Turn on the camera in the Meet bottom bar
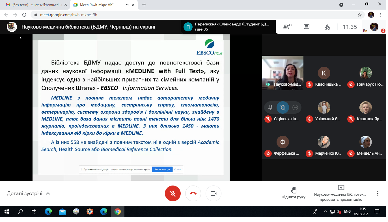388x222 pixels. coord(214,193)
